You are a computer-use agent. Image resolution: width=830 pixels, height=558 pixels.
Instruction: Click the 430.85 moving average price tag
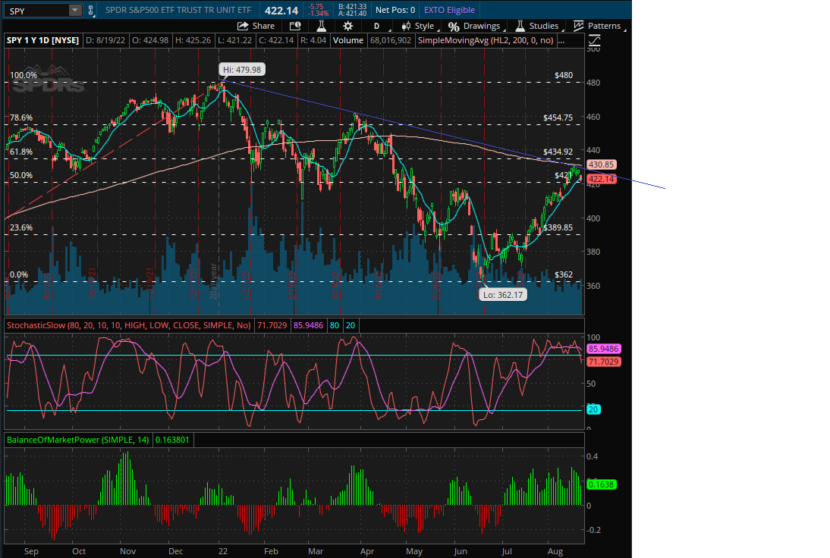(x=602, y=165)
